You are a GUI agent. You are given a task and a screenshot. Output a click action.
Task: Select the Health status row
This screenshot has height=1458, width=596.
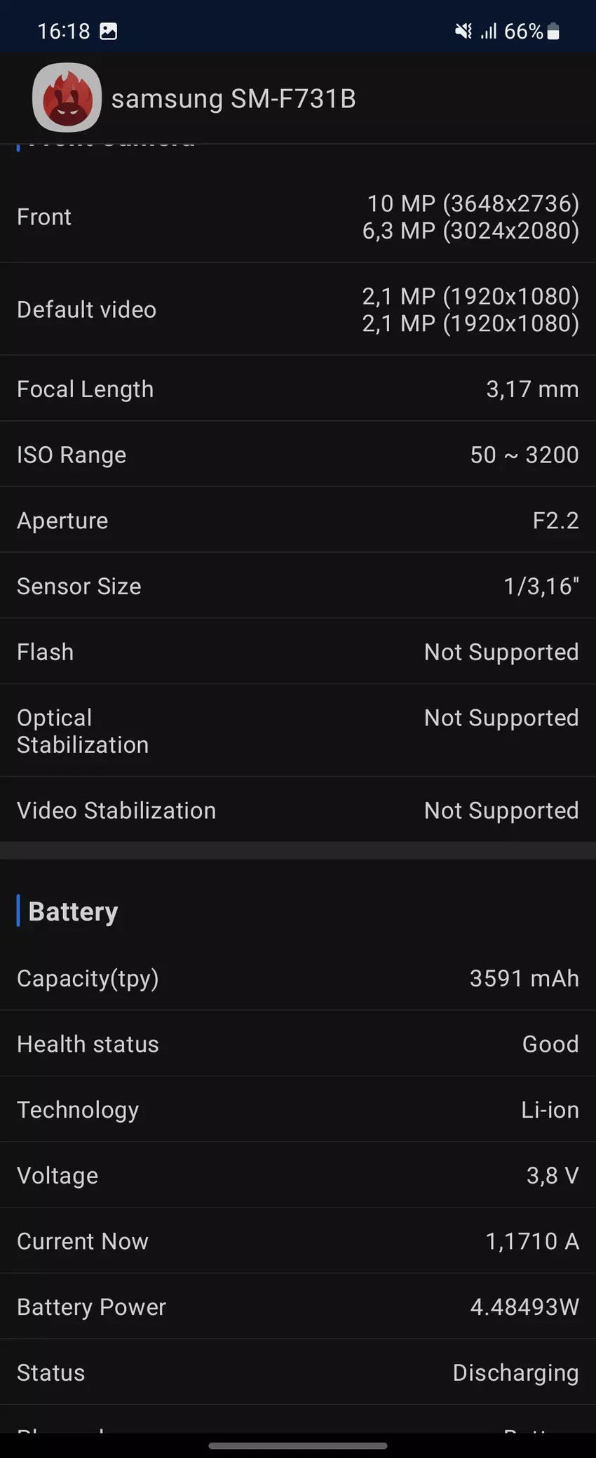click(298, 1044)
